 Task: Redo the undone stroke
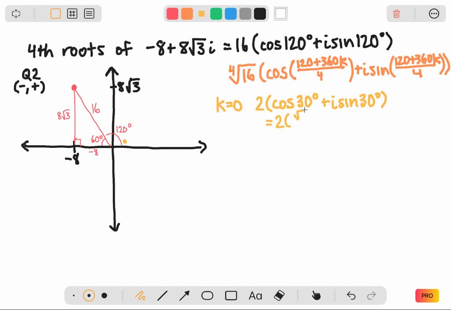coord(371,295)
